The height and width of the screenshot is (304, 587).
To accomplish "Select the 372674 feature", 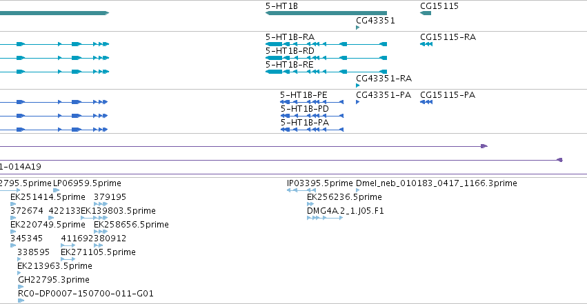I will (x=13, y=218).
